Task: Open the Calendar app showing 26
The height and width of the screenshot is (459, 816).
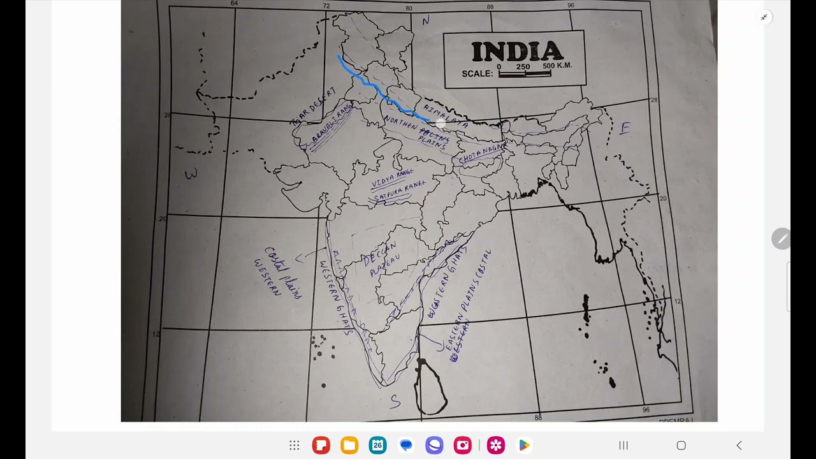Action: point(377,445)
